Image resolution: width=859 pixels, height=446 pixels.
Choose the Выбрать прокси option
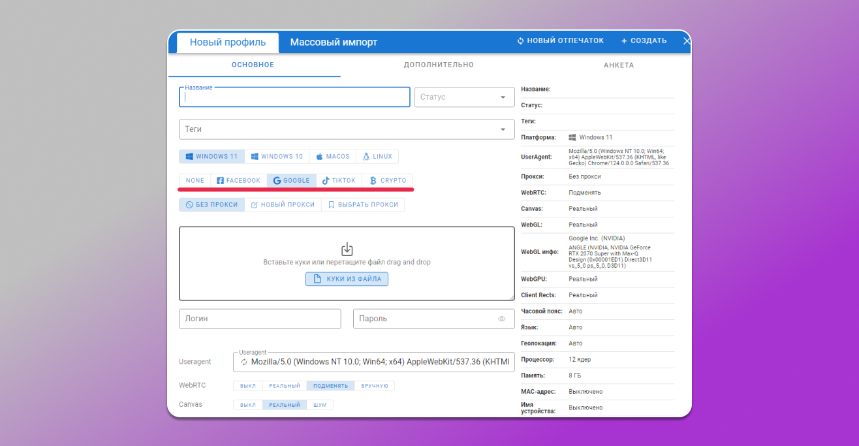[363, 205]
